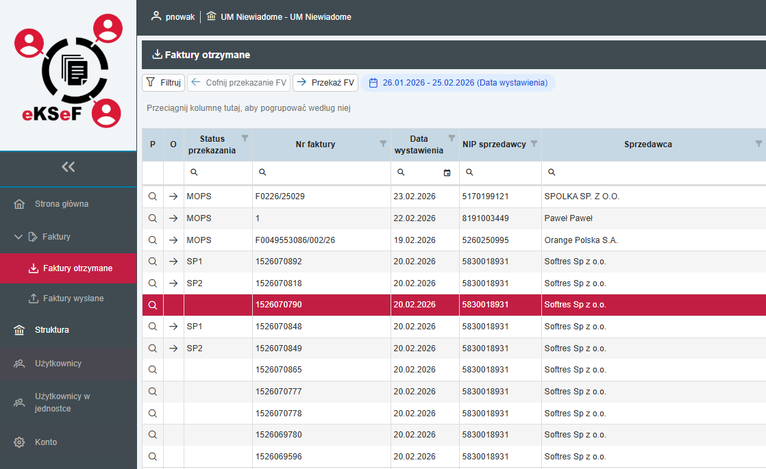This screenshot has height=469, width=766.
Task: Click filter funnel in Sprzedawca column header
Action: 758,144
